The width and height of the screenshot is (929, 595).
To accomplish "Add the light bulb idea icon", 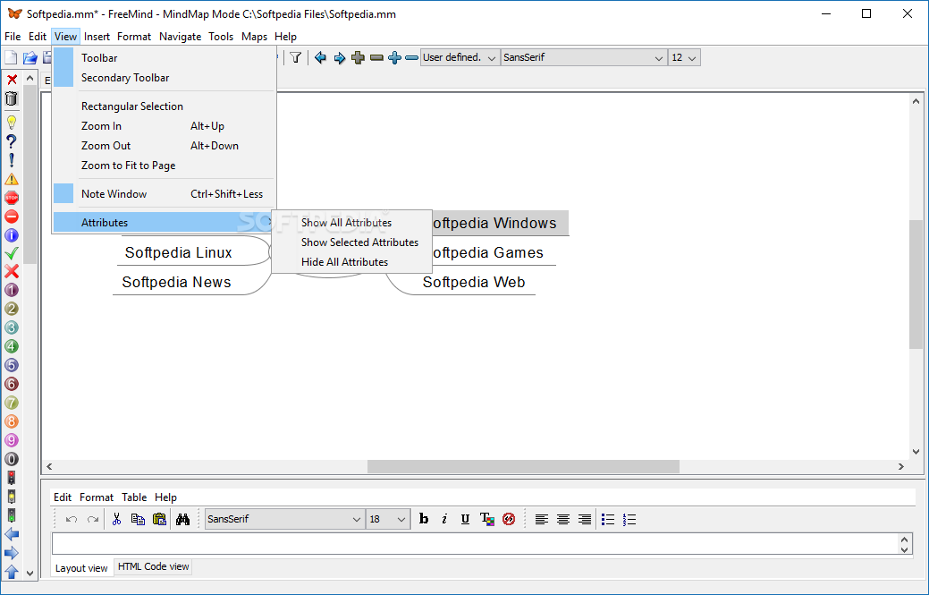I will pos(12,123).
